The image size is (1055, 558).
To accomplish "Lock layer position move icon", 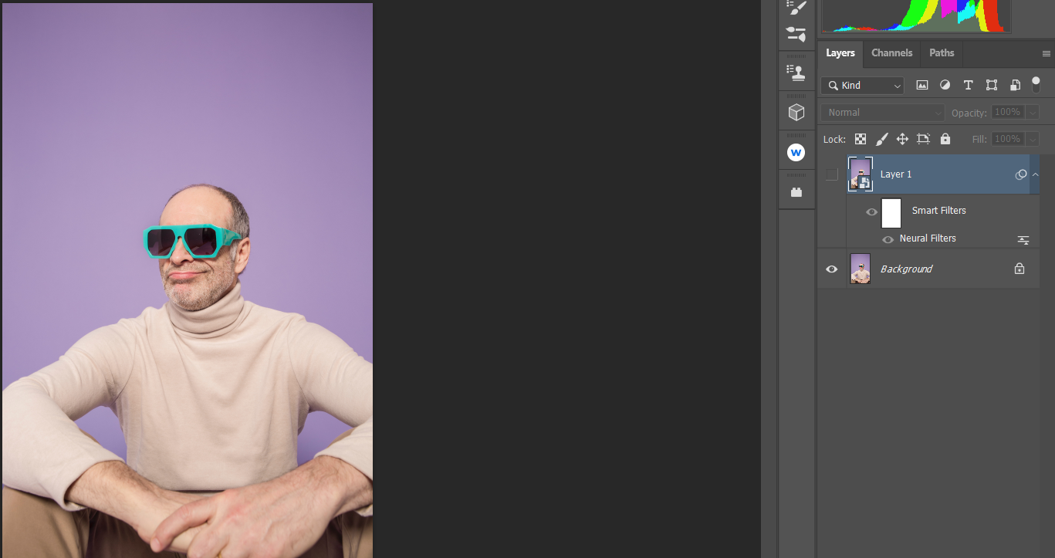I will click(x=902, y=139).
